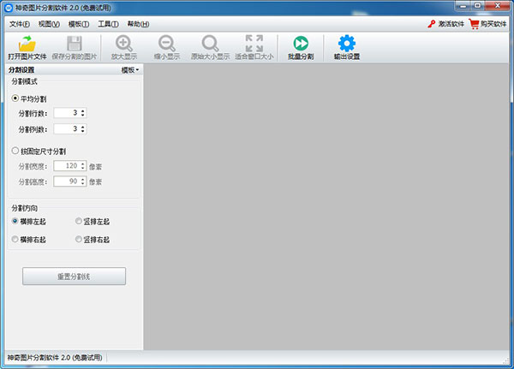Increase split rows (分割行数) with up arrow

(x=83, y=110)
